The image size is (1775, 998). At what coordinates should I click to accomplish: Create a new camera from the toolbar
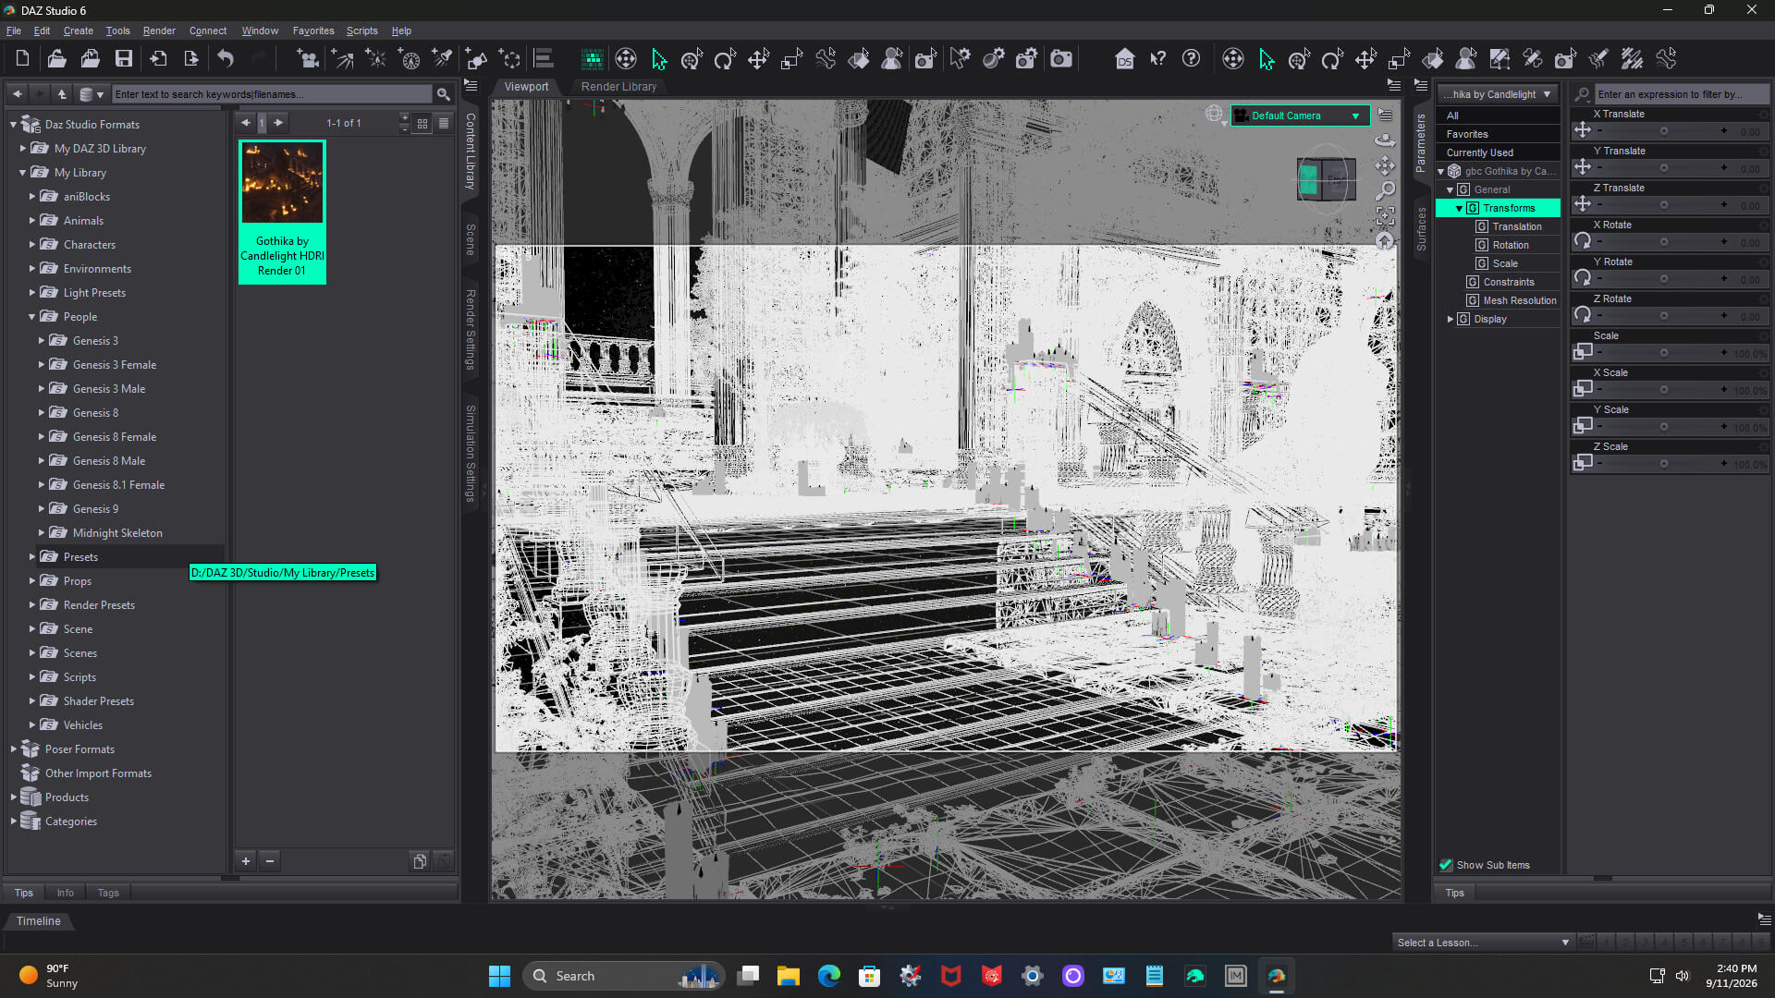308,59
